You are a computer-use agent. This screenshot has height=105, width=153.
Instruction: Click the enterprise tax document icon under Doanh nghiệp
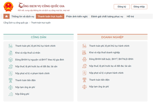tap(84, 52)
